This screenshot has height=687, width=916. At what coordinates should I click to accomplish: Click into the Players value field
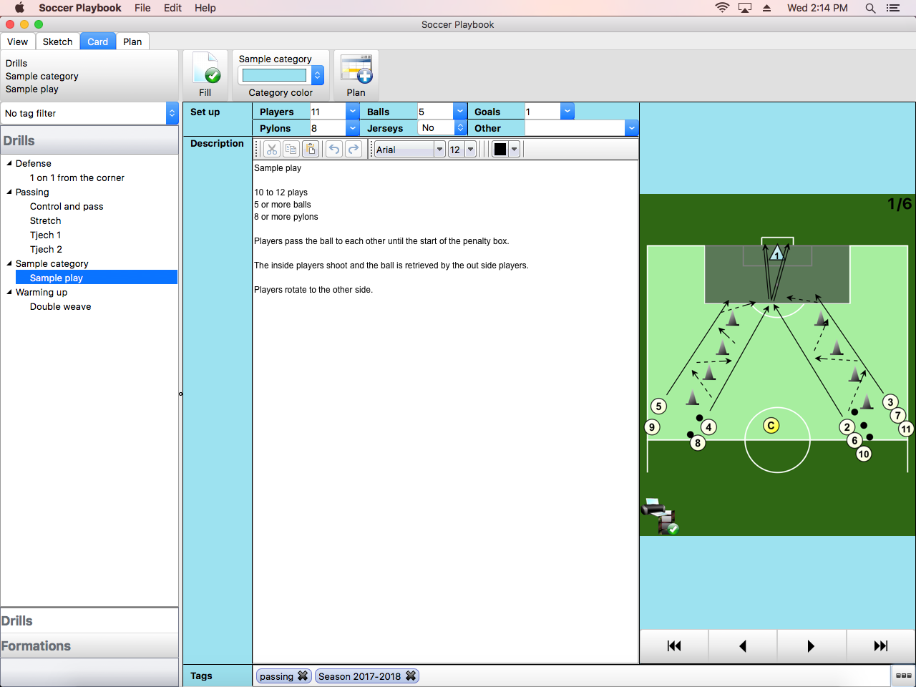coord(328,112)
